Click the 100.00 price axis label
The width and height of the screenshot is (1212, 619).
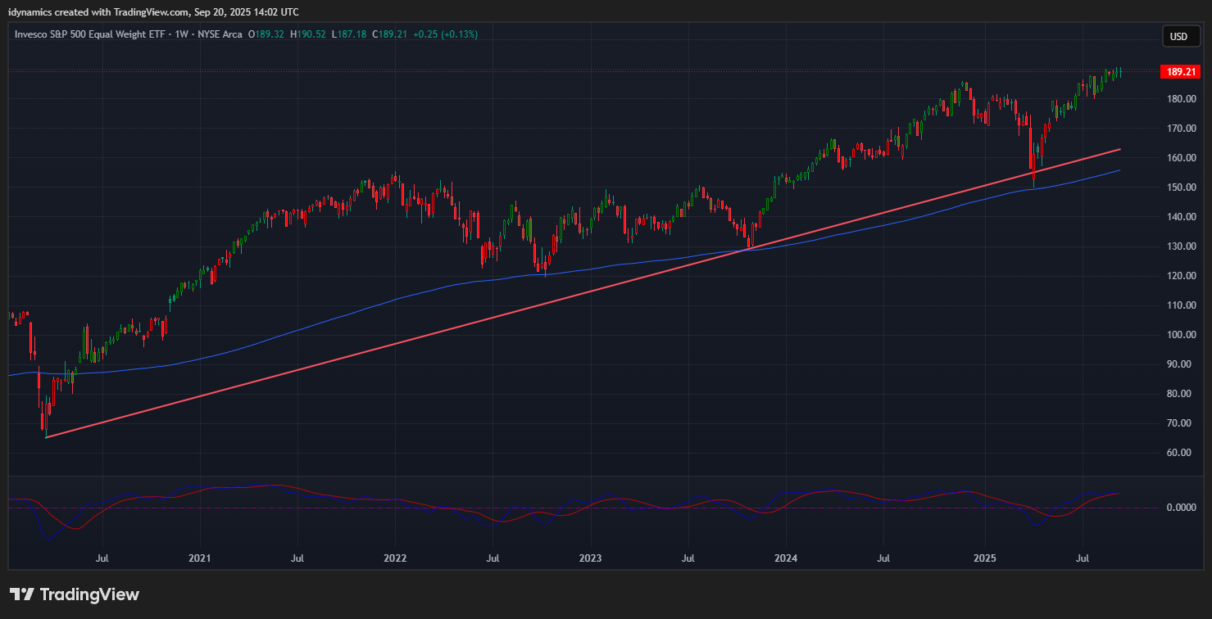click(1182, 335)
